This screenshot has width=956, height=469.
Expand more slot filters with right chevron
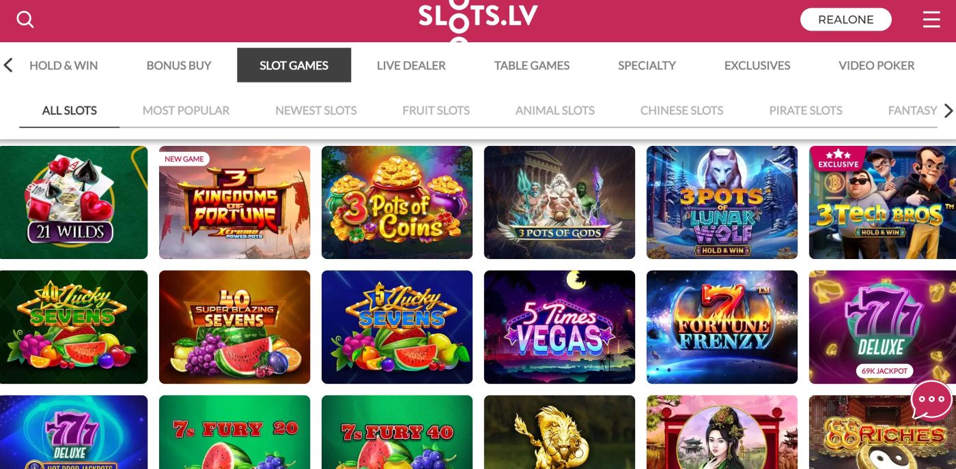click(x=948, y=110)
